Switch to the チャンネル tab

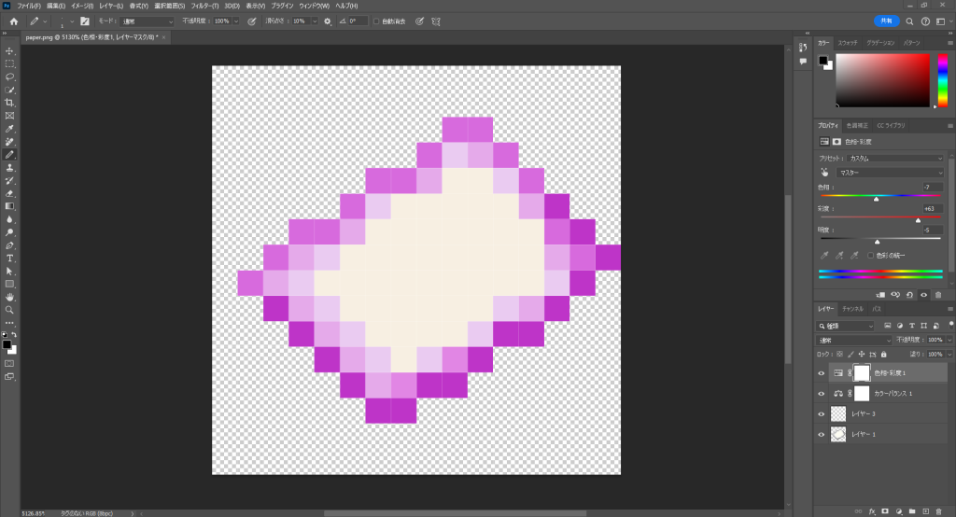click(x=852, y=308)
